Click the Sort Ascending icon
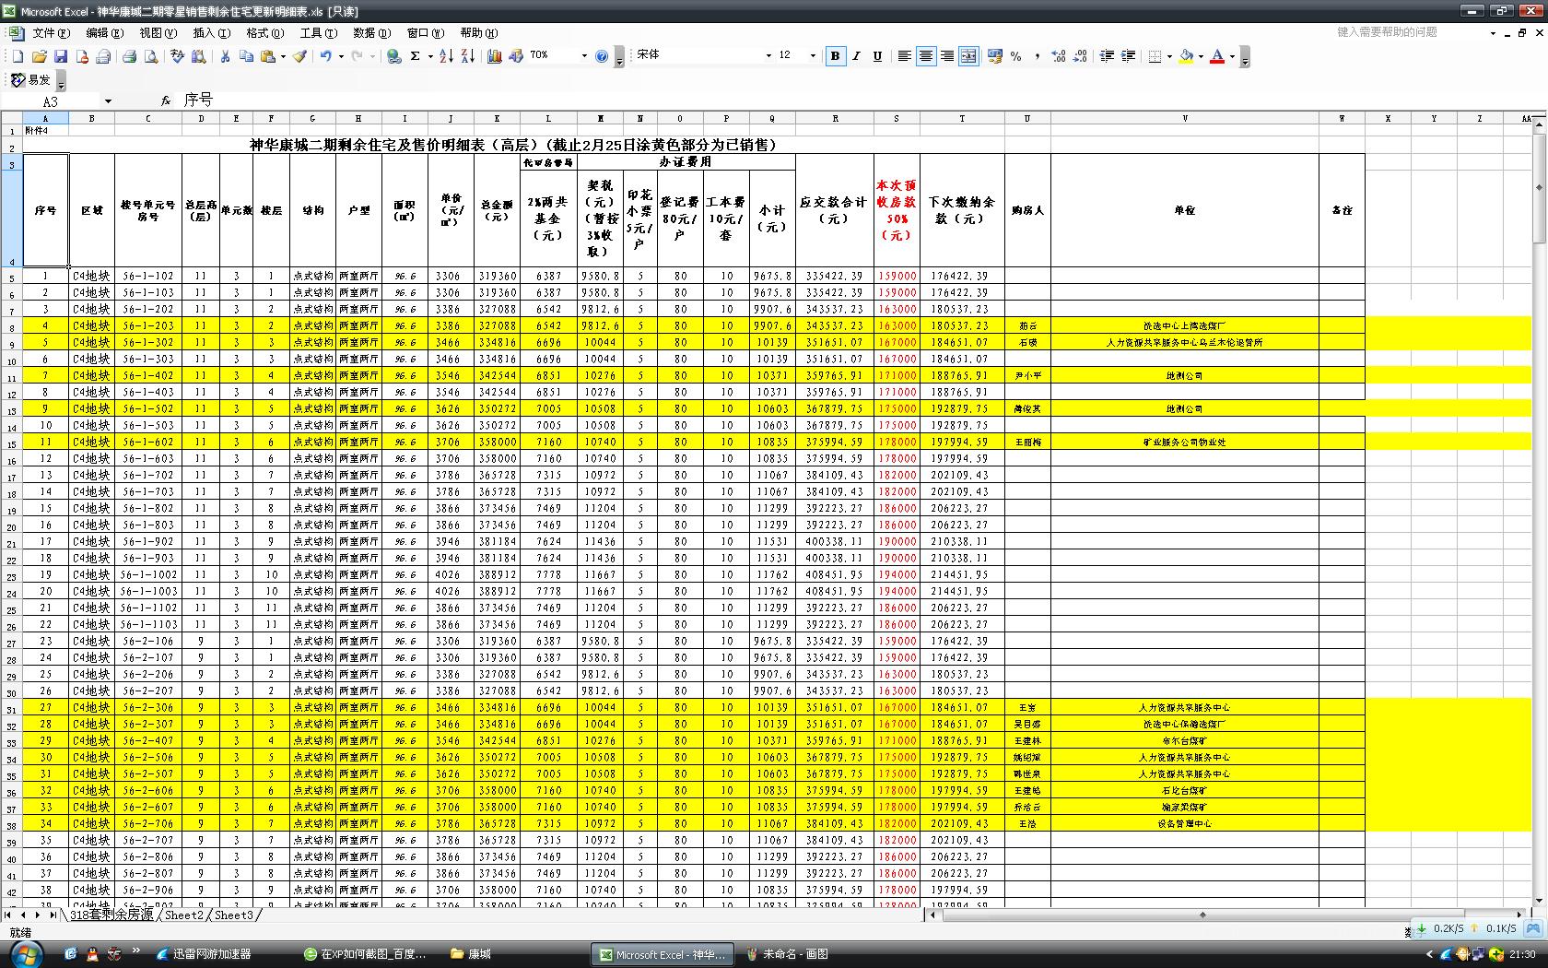1548x968 pixels. click(446, 56)
